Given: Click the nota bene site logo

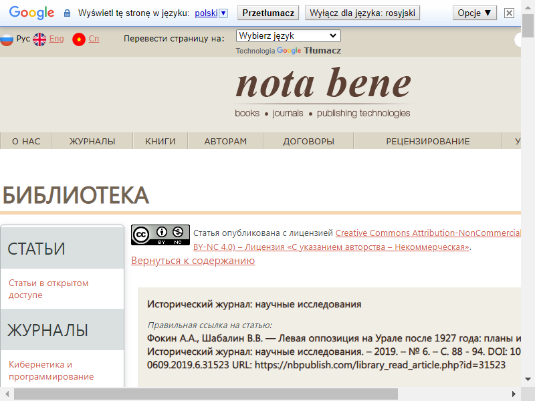Looking at the screenshot, I should (323, 85).
